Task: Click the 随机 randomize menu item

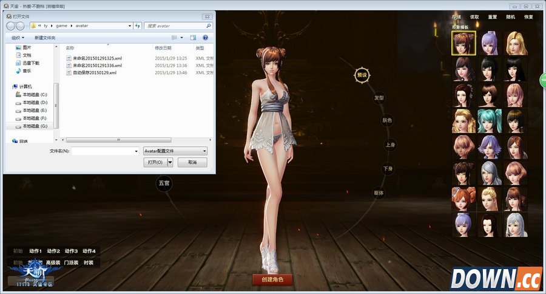Action: click(x=510, y=17)
